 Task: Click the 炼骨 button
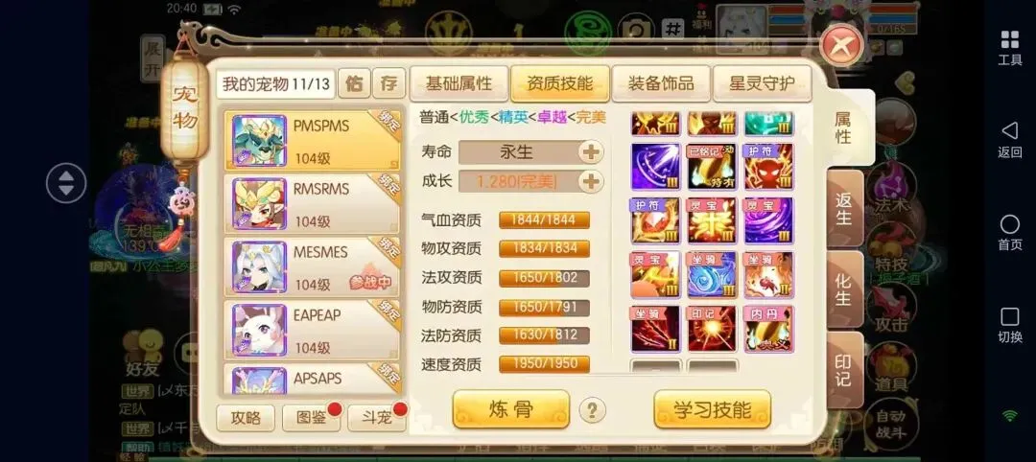click(x=510, y=410)
